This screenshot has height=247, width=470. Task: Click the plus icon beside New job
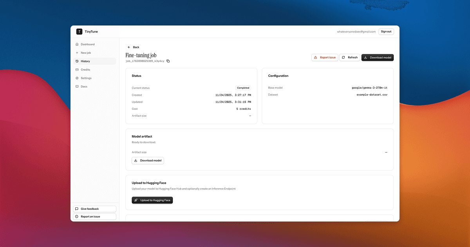coord(77,53)
